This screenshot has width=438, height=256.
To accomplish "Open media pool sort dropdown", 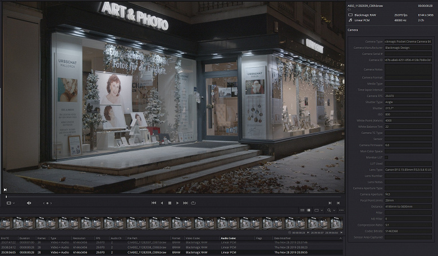I will (318, 210).
